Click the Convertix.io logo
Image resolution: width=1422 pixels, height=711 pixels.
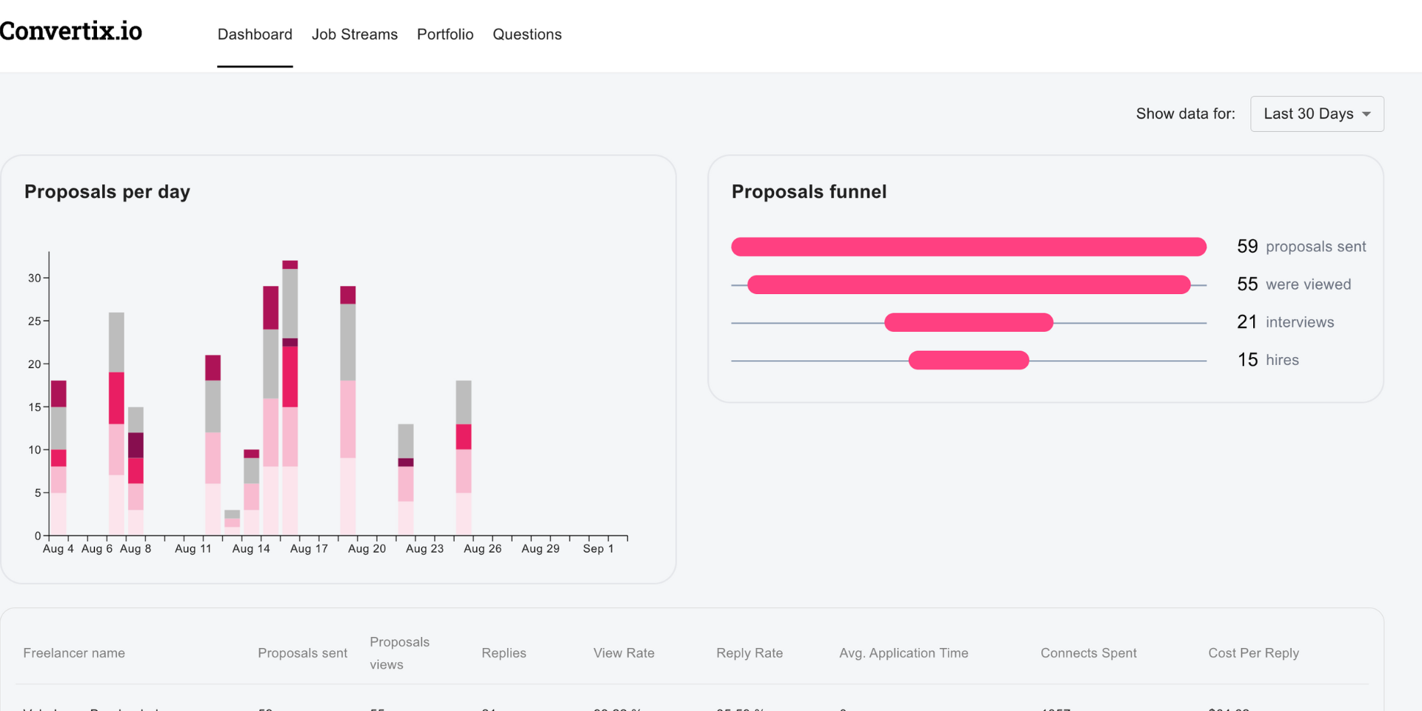point(71,31)
